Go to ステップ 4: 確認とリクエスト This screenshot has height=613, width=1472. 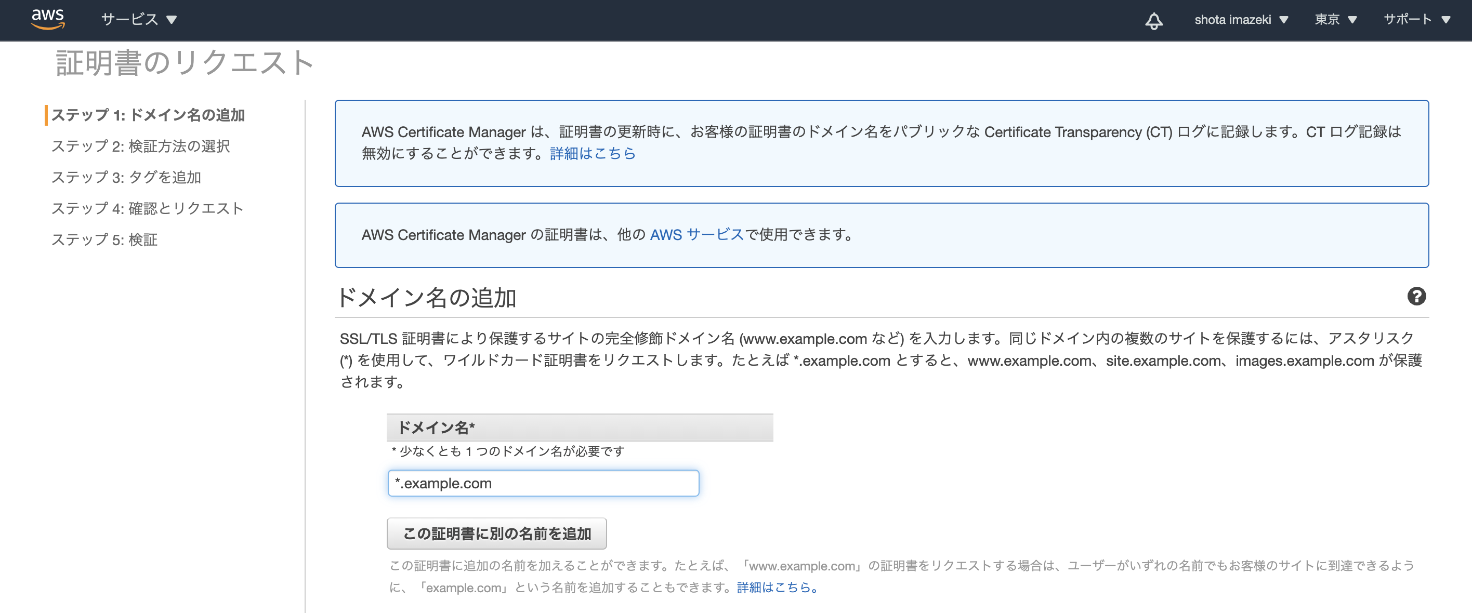148,208
